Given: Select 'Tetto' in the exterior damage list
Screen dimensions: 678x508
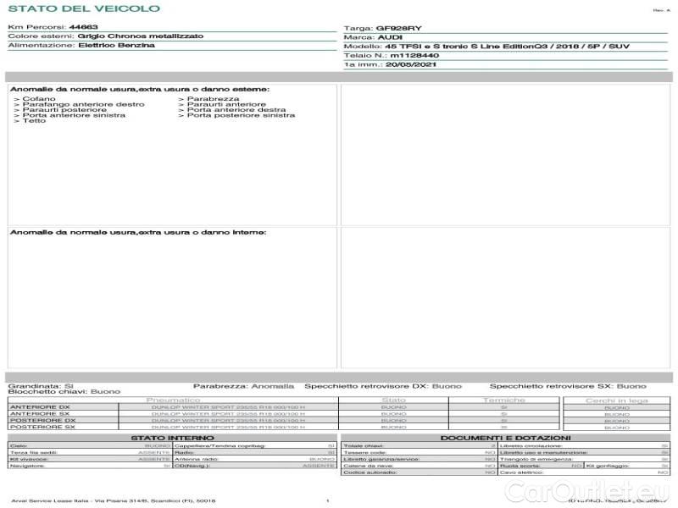Looking at the screenshot, I should [34, 120].
